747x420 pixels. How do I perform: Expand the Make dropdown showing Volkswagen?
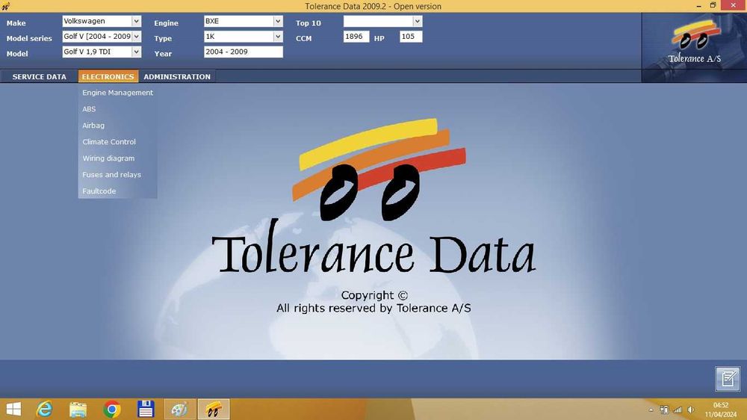(x=136, y=22)
